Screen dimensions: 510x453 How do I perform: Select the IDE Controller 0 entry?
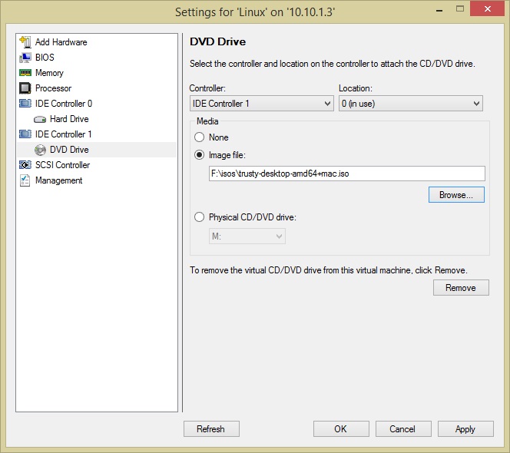[64, 104]
